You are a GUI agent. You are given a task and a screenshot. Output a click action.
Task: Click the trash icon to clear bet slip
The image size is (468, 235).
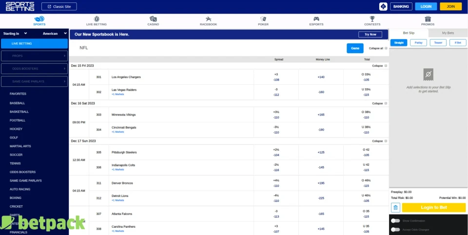(x=395, y=208)
